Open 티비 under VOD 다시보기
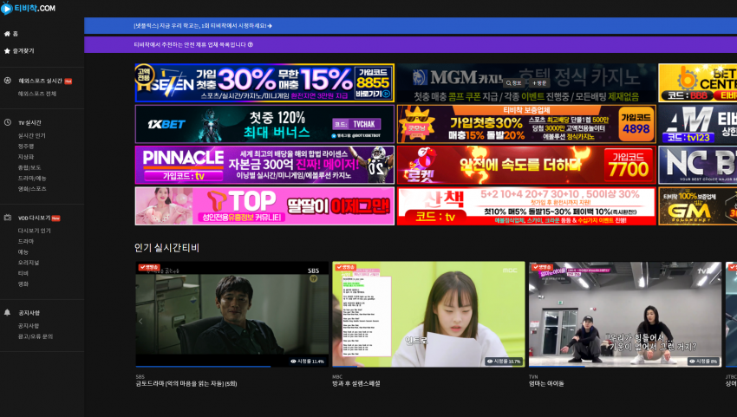This screenshot has height=417, width=737. (x=23, y=273)
